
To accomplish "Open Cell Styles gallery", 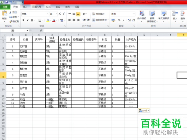I will tap(164, 16).
